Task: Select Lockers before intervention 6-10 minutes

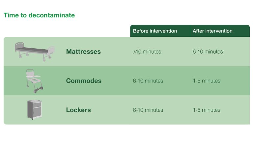Action: 148,110
